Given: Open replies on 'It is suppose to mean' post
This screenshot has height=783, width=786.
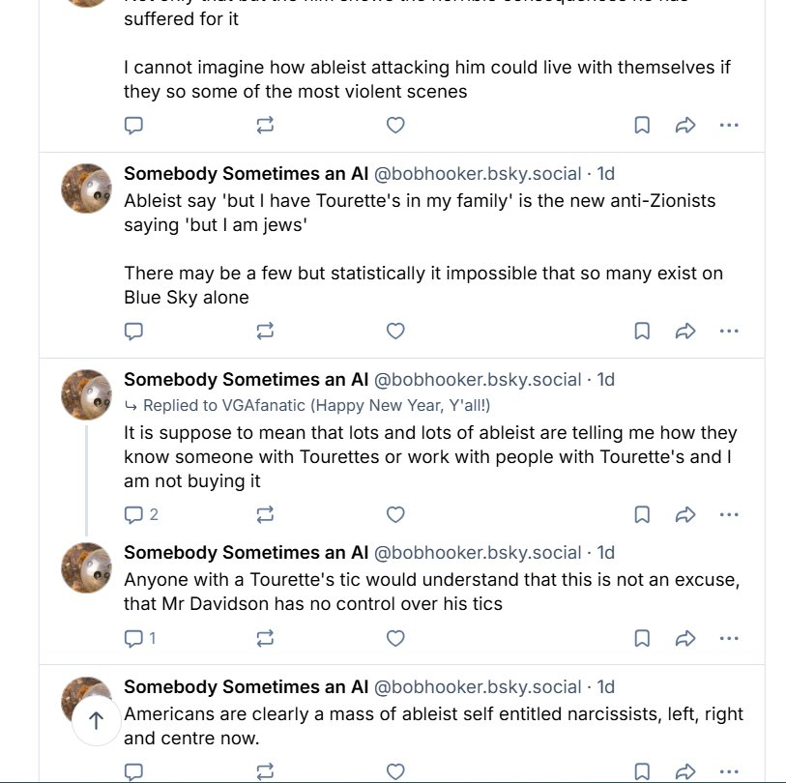Looking at the screenshot, I should [x=141, y=515].
